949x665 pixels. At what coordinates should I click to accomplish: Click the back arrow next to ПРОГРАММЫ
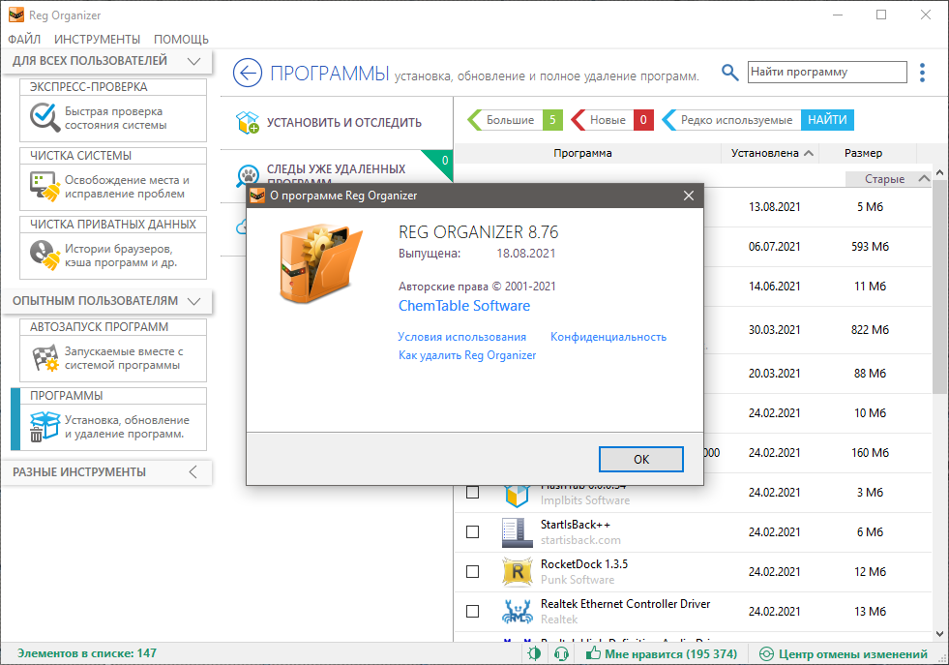248,74
